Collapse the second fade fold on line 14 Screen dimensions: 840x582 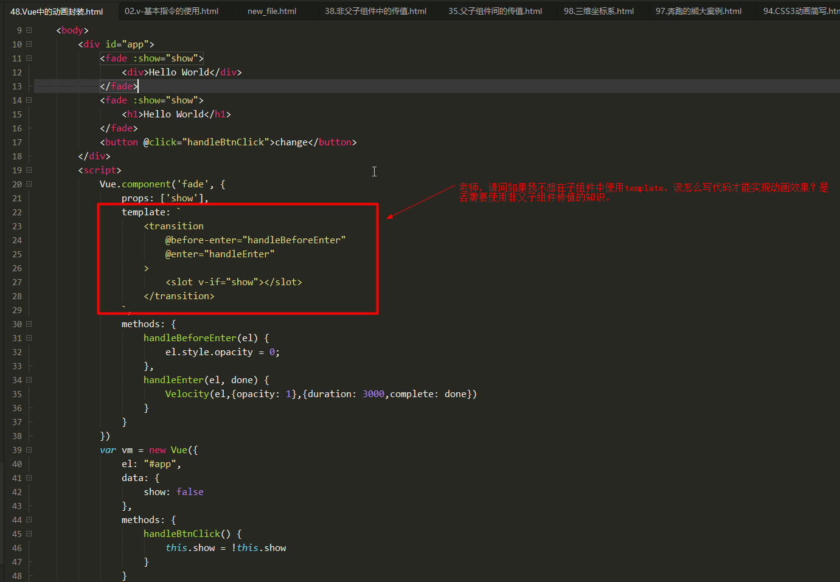[x=29, y=100]
